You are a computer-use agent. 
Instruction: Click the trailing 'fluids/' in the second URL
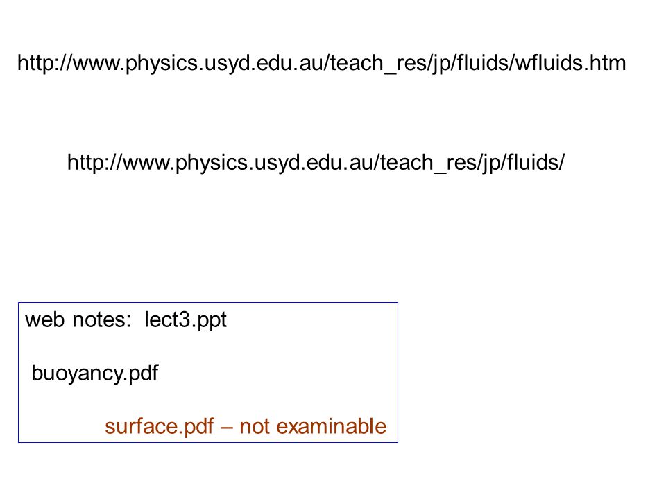coord(536,162)
